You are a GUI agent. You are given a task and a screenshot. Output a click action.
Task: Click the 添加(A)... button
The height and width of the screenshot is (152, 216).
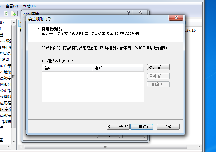[x=158, y=67]
